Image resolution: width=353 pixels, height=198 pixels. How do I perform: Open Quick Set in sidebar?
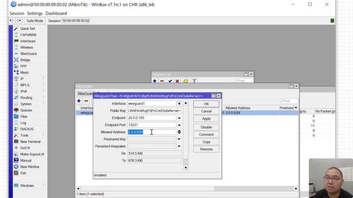coord(28,29)
